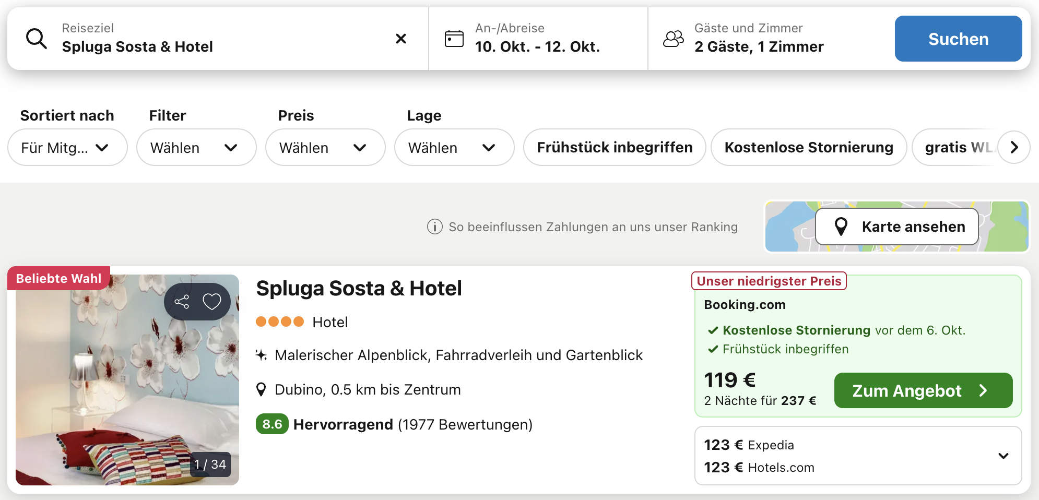This screenshot has height=500, width=1039.
Task: Open the calendar icon for dates
Action: click(x=454, y=39)
